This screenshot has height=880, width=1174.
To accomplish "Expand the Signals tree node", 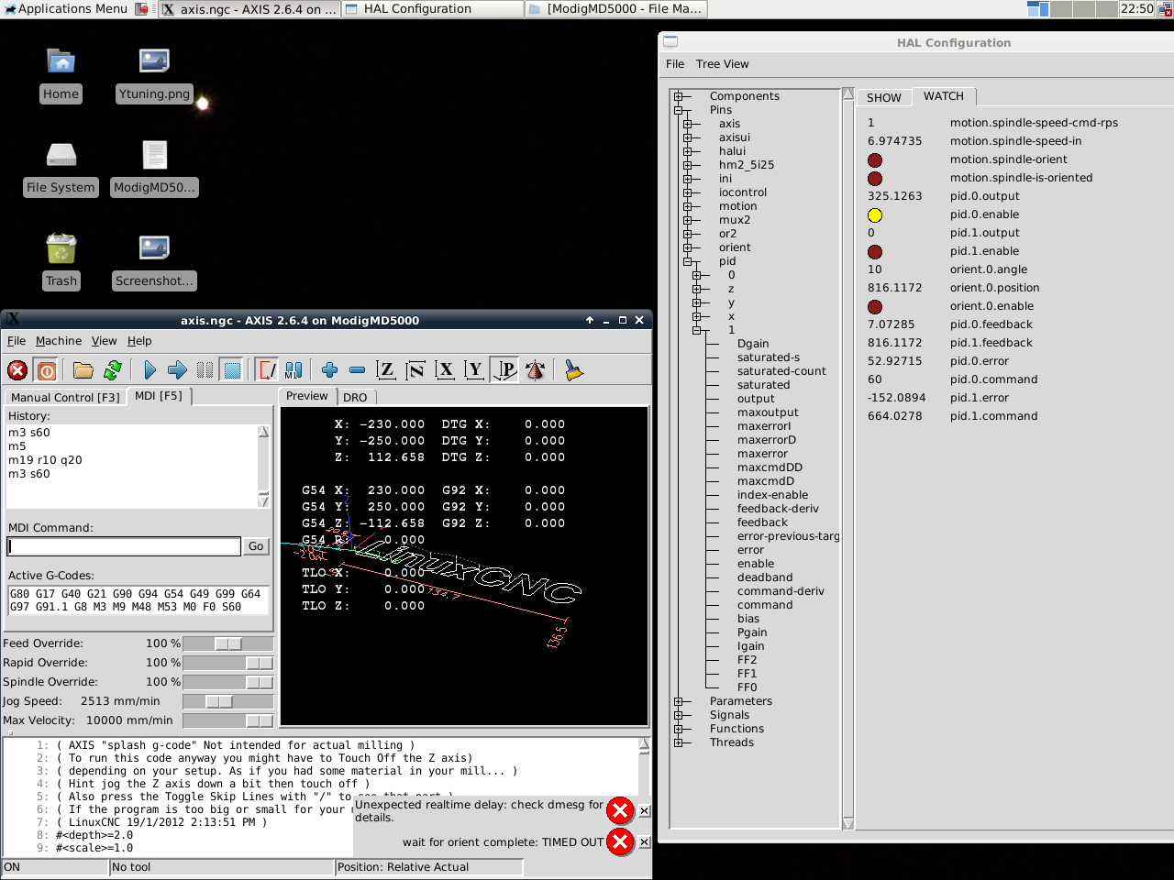I will coord(679,715).
